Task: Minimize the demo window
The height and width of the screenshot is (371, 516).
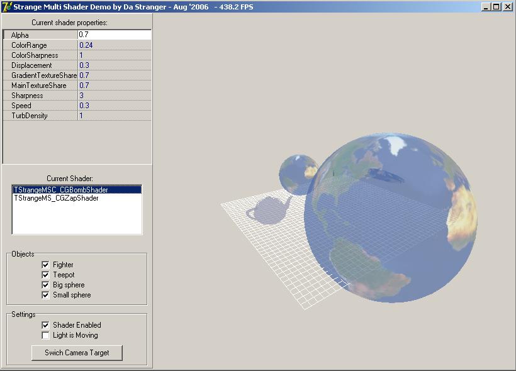Action: (485, 6)
